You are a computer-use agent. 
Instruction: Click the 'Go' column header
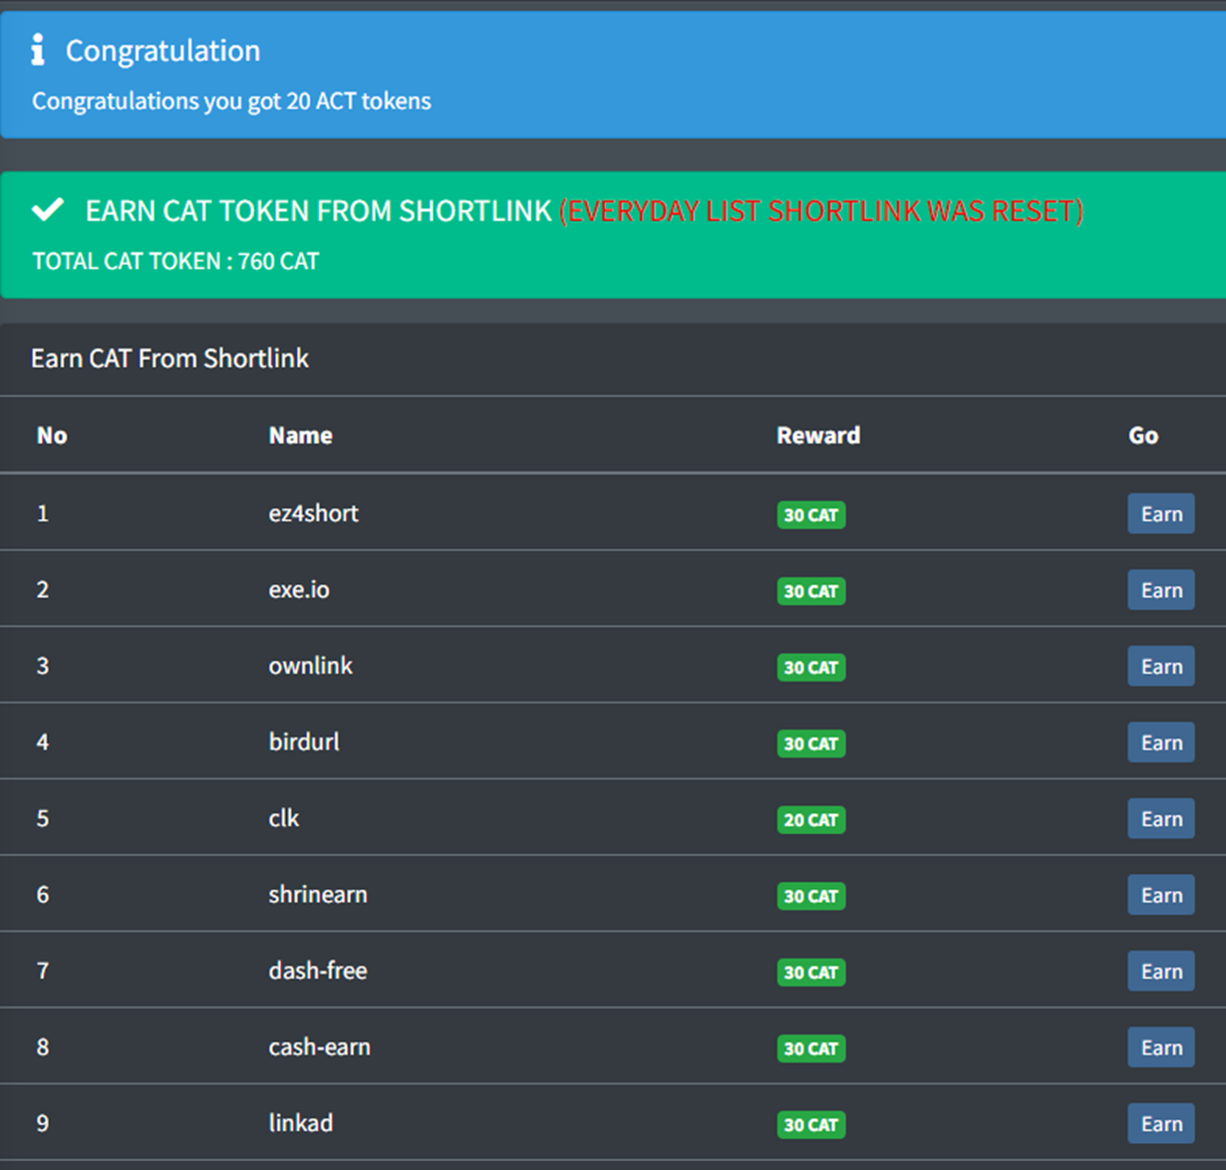[x=1143, y=436]
